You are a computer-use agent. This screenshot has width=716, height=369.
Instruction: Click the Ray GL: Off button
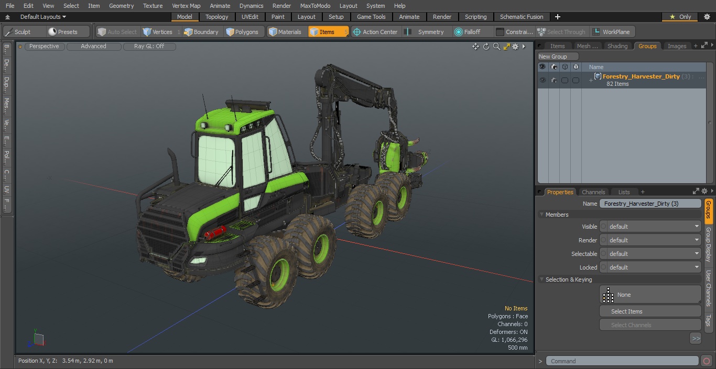pos(149,47)
